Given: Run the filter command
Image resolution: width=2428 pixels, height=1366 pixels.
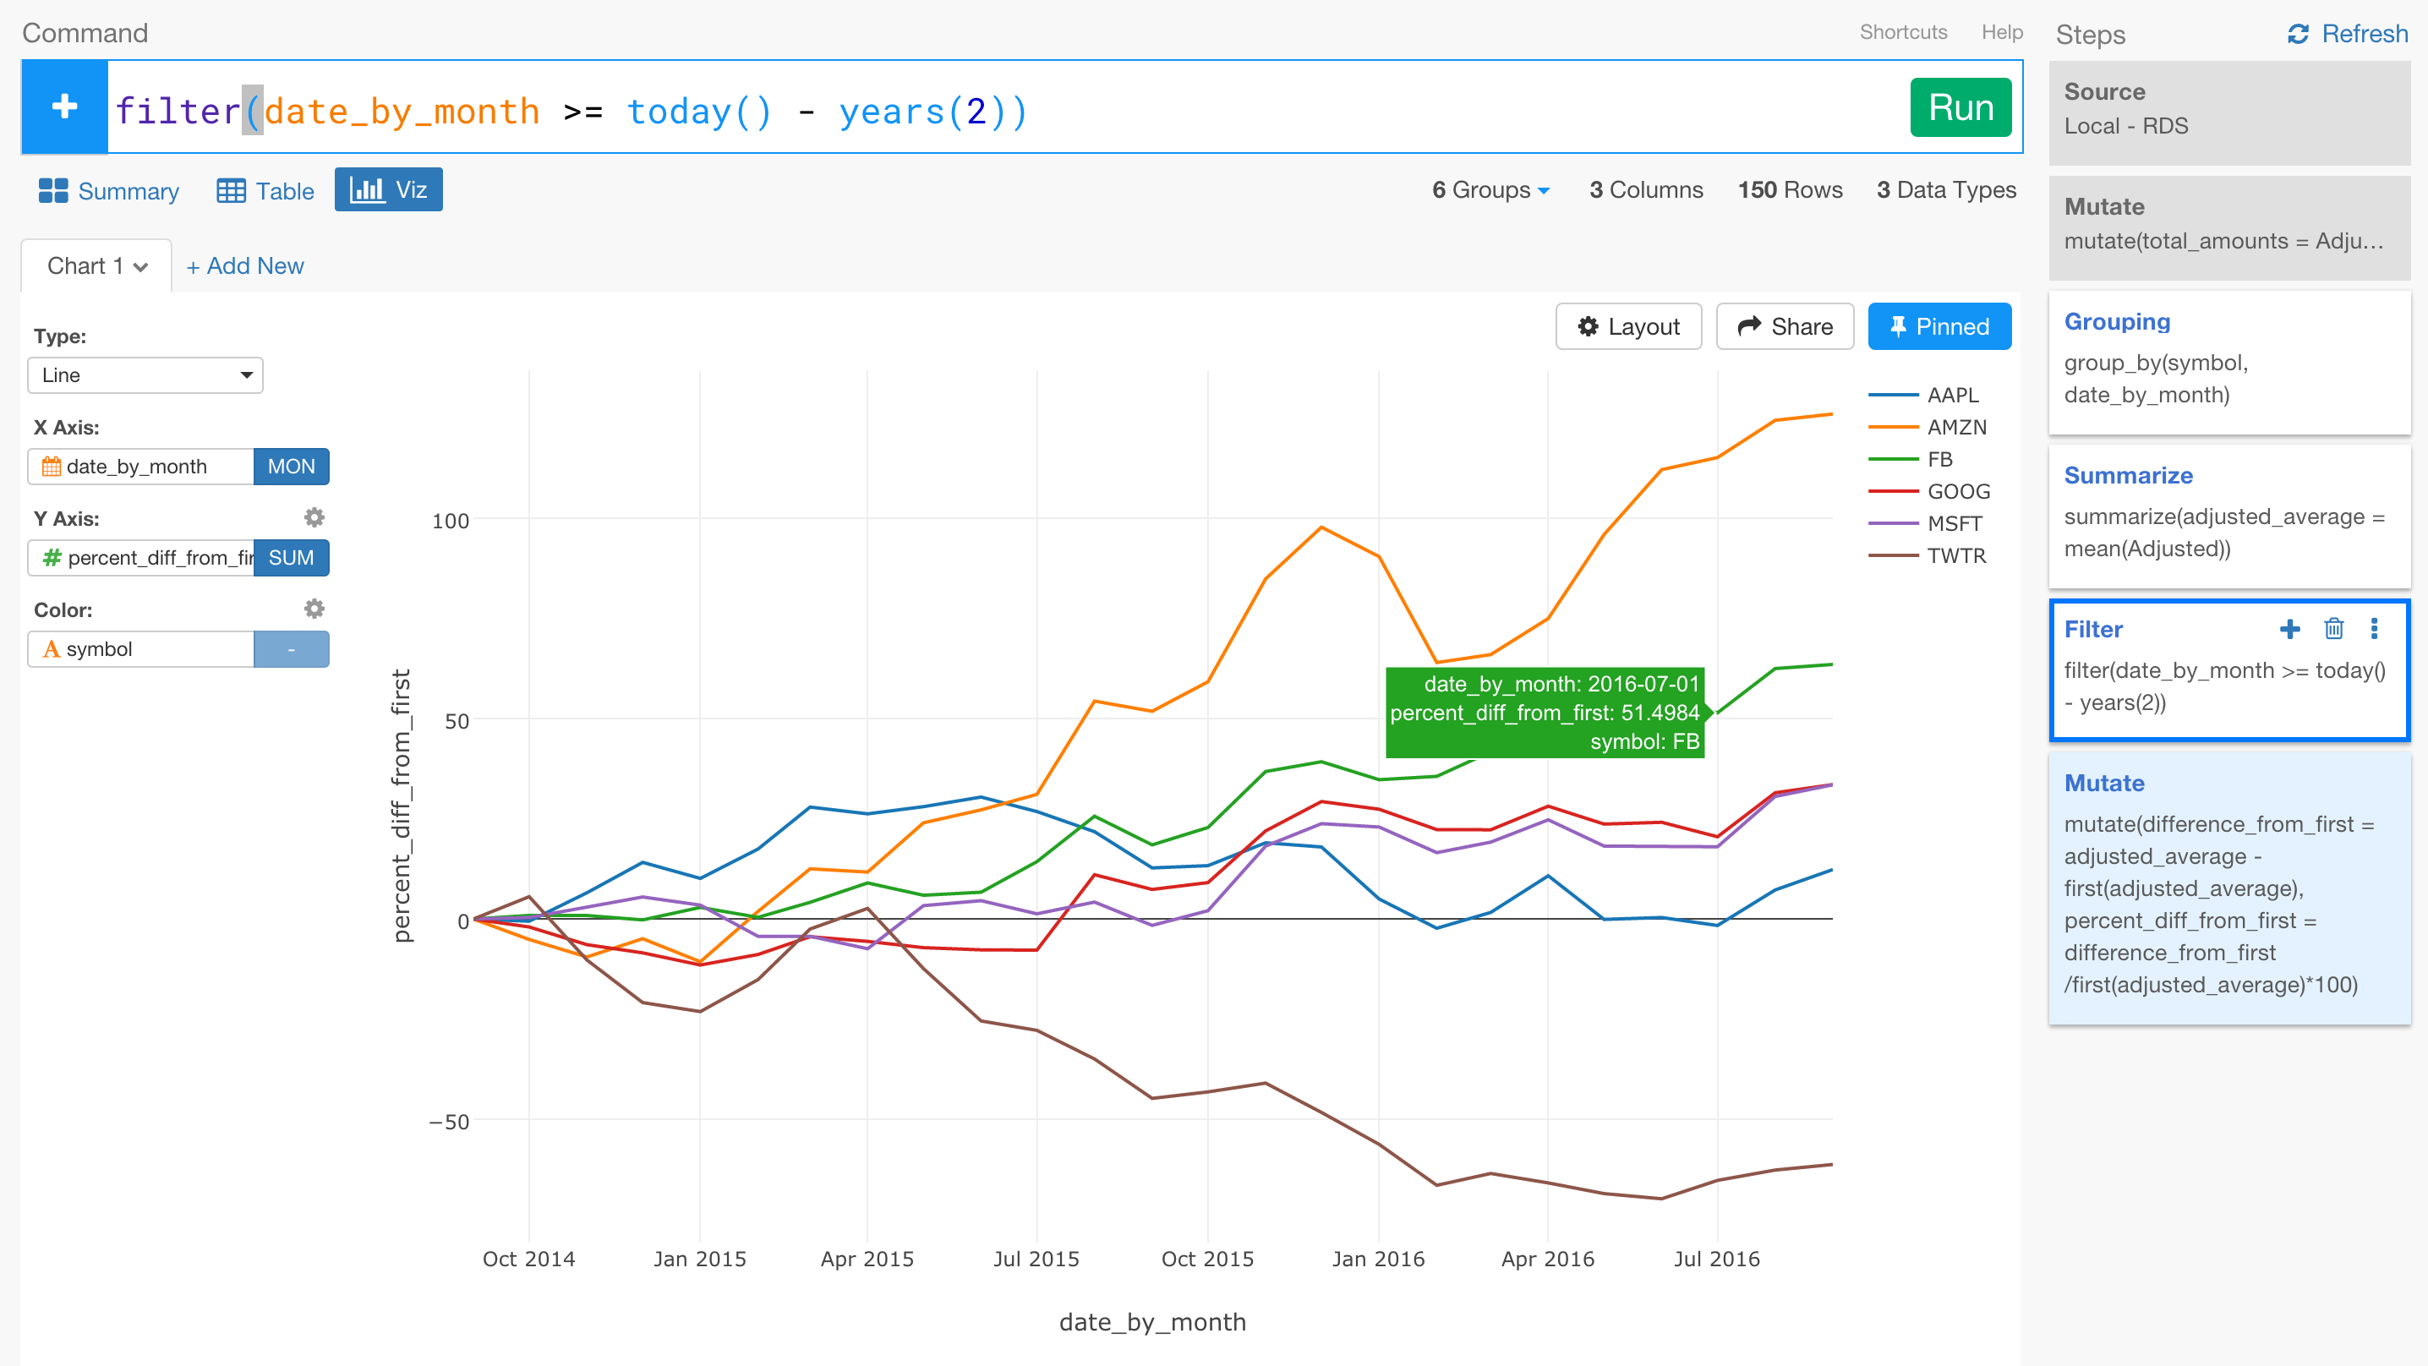Looking at the screenshot, I should click(1960, 107).
